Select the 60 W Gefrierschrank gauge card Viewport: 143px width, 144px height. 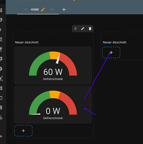coord(53,65)
